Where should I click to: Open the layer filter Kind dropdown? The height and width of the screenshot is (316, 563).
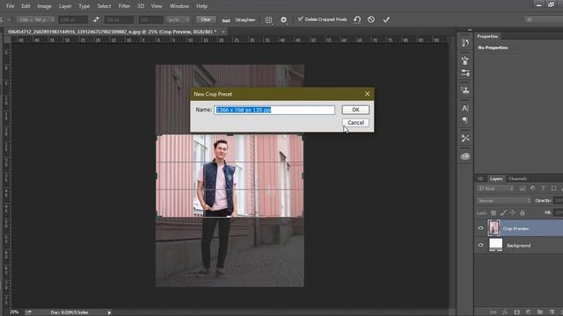click(x=496, y=189)
